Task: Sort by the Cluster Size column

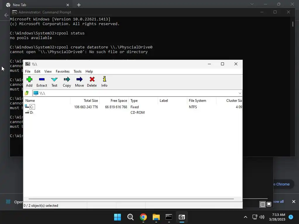Action: click(229, 101)
